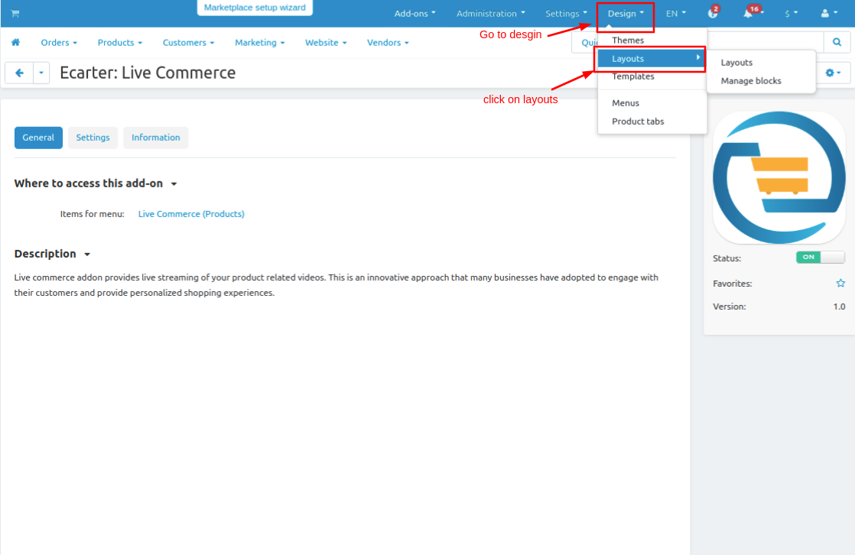Screen dimensions: 855x555
Task: Switch to the Settings tab
Action: tap(93, 138)
